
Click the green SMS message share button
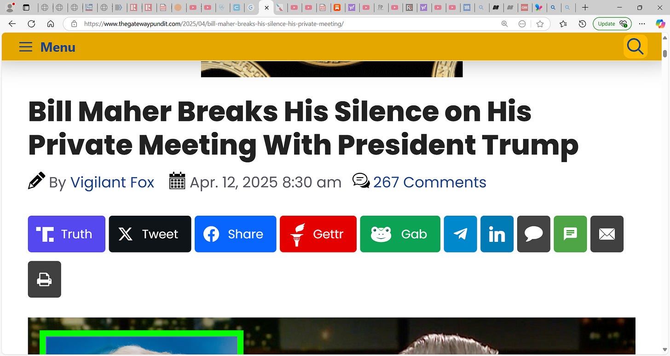571,234
